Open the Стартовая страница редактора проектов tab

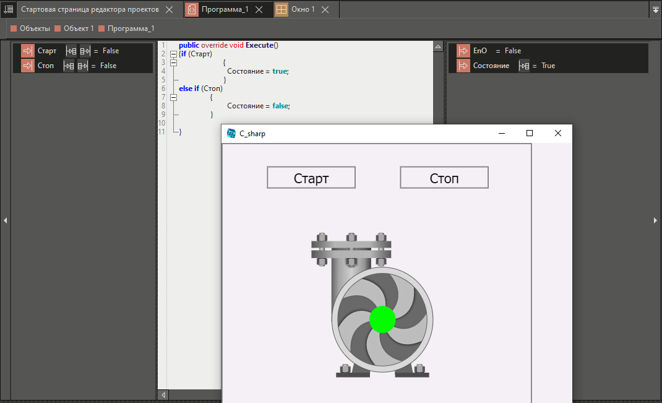click(x=90, y=9)
